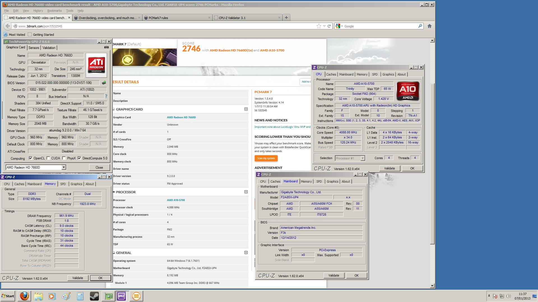538x302 pixels.
Task: Click Close button in GPU-Z
Action: coord(99,167)
